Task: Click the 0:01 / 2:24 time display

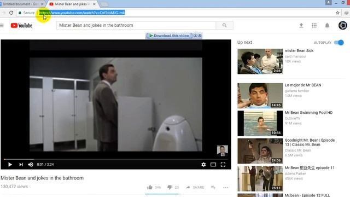Action: (45, 165)
